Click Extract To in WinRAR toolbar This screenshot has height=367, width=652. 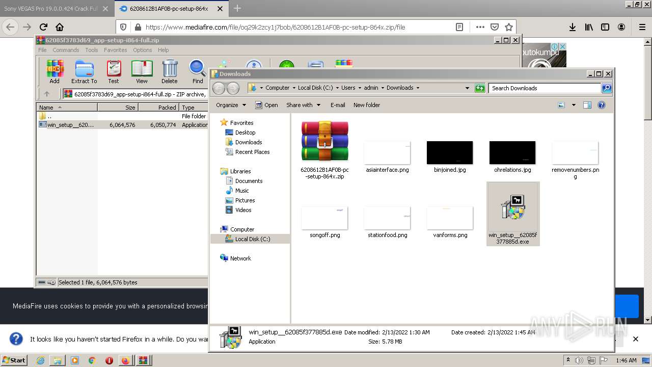click(x=84, y=72)
